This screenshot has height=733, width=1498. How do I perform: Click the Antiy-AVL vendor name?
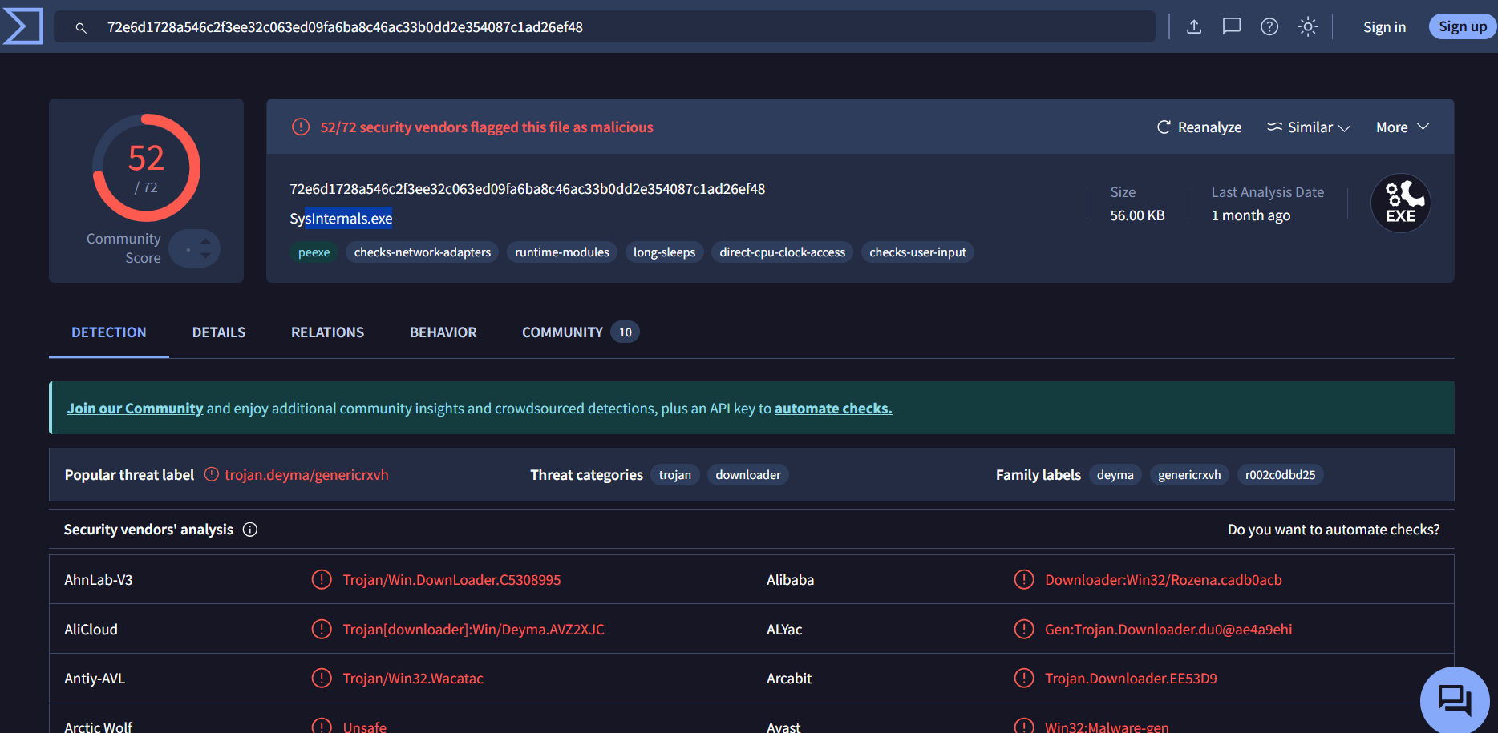95,679
